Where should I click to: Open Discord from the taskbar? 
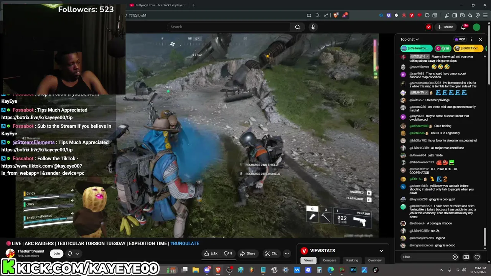(208, 270)
